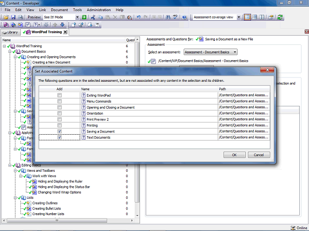This screenshot has width=309, height=231.
Task: Click the Cut scissors icon
Action: click(x=93, y=17)
